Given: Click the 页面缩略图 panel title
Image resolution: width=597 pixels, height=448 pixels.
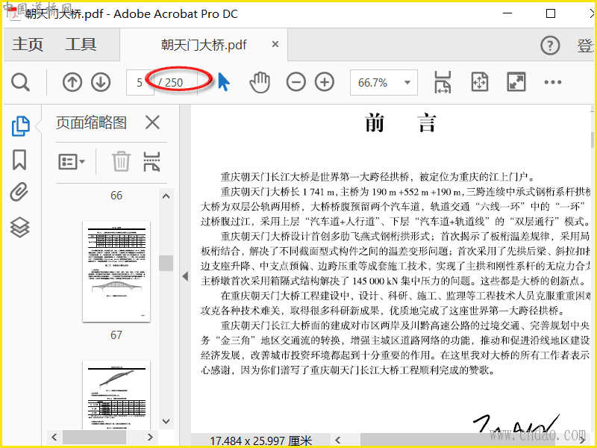Looking at the screenshot, I should (x=91, y=122).
